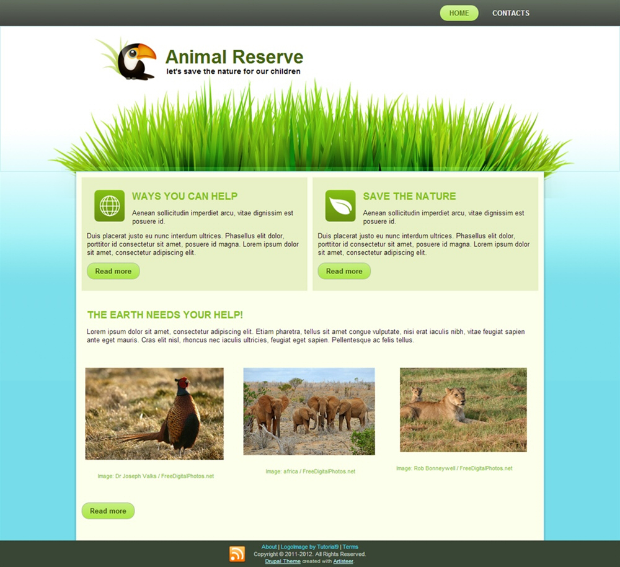
Task: Visit the Artisteer link in footer
Action: (x=343, y=561)
